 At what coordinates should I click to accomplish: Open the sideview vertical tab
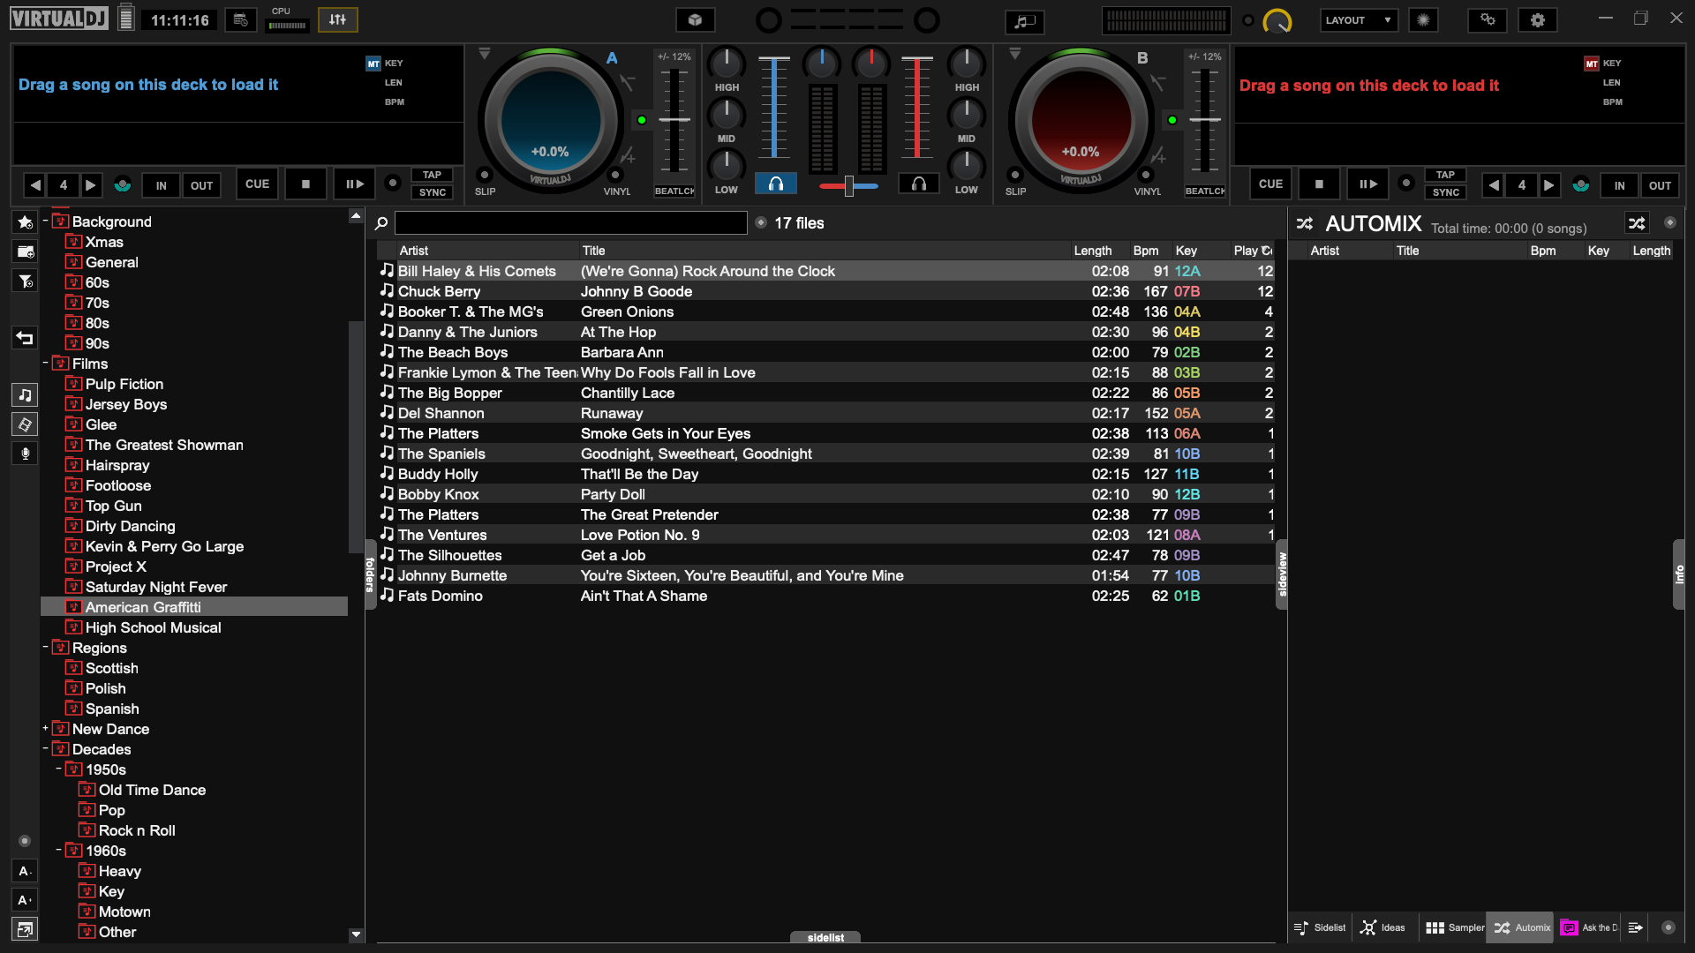point(1282,574)
